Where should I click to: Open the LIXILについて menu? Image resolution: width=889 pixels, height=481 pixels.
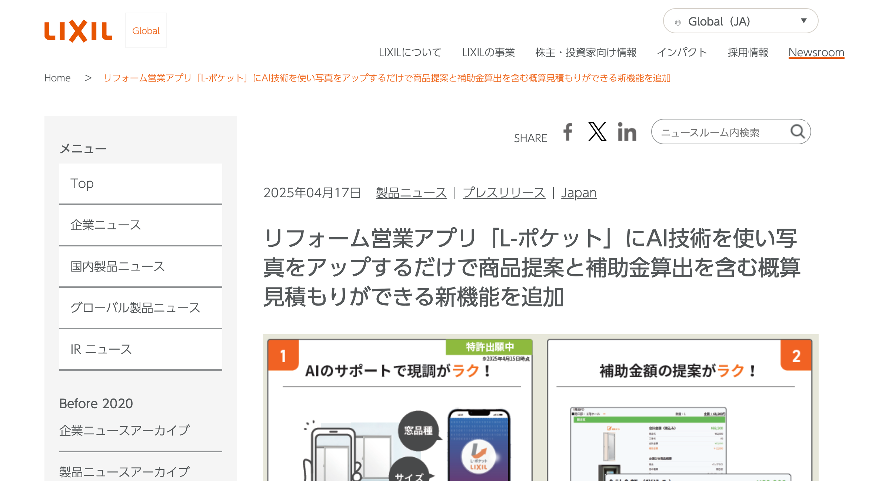pyautogui.click(x=410, y=53)
